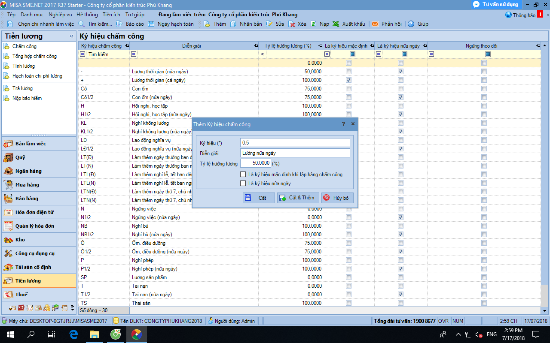Open filter operator for Diễn giải column
Screen dimensions: 550x343
(134, 54)
